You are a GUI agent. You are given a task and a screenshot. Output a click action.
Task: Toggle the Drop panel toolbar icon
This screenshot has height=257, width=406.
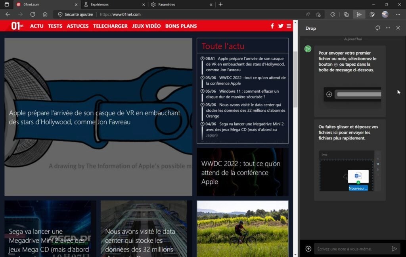click(x=359, y=15)
